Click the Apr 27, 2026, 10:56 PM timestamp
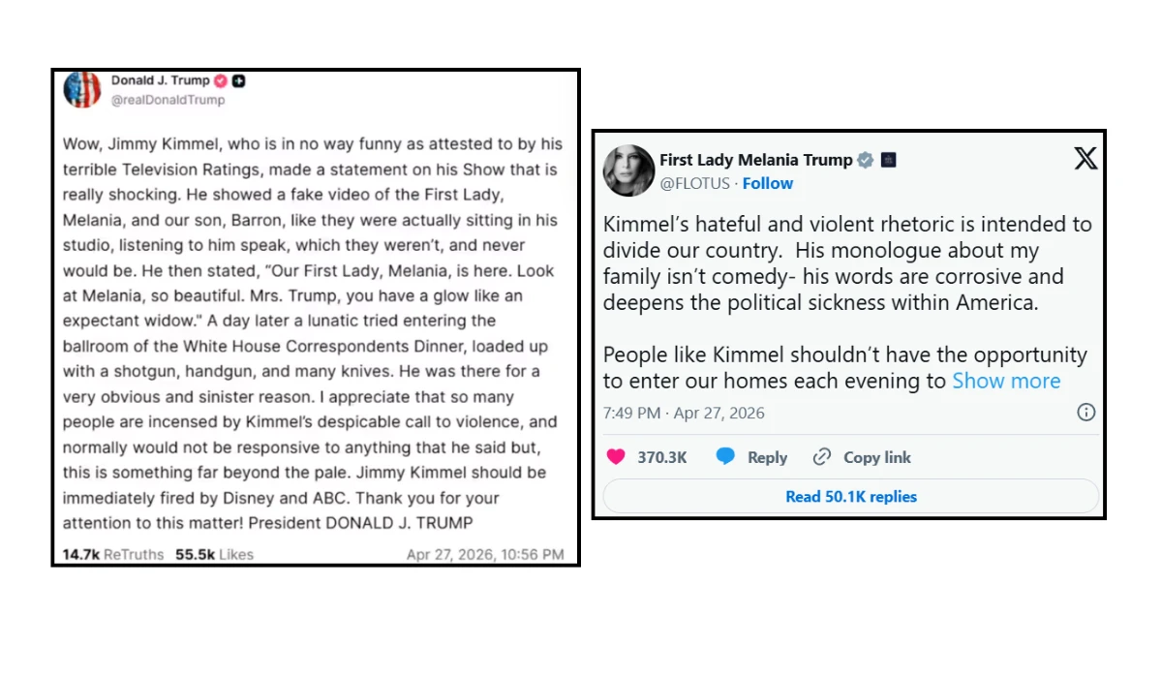This screenshot has height=678, width=1162. pyautogui.click(x=485, y=555)
